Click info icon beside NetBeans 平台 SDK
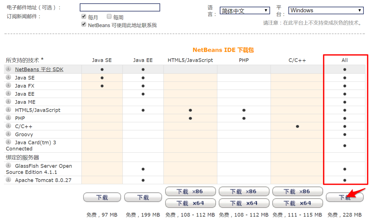This screenshot has width=371, height=223. tap(8, 69)
